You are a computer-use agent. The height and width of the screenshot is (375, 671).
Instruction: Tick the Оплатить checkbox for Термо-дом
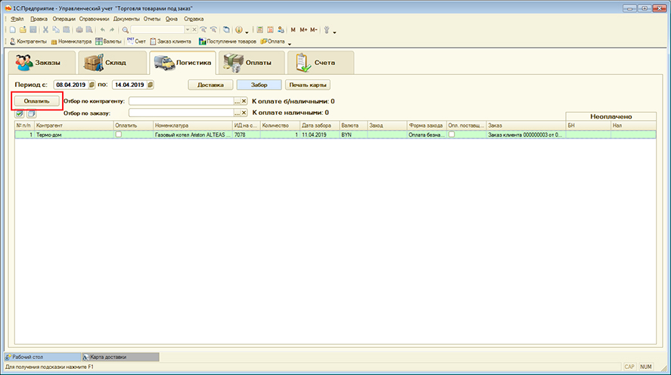[x=118, y=134]
